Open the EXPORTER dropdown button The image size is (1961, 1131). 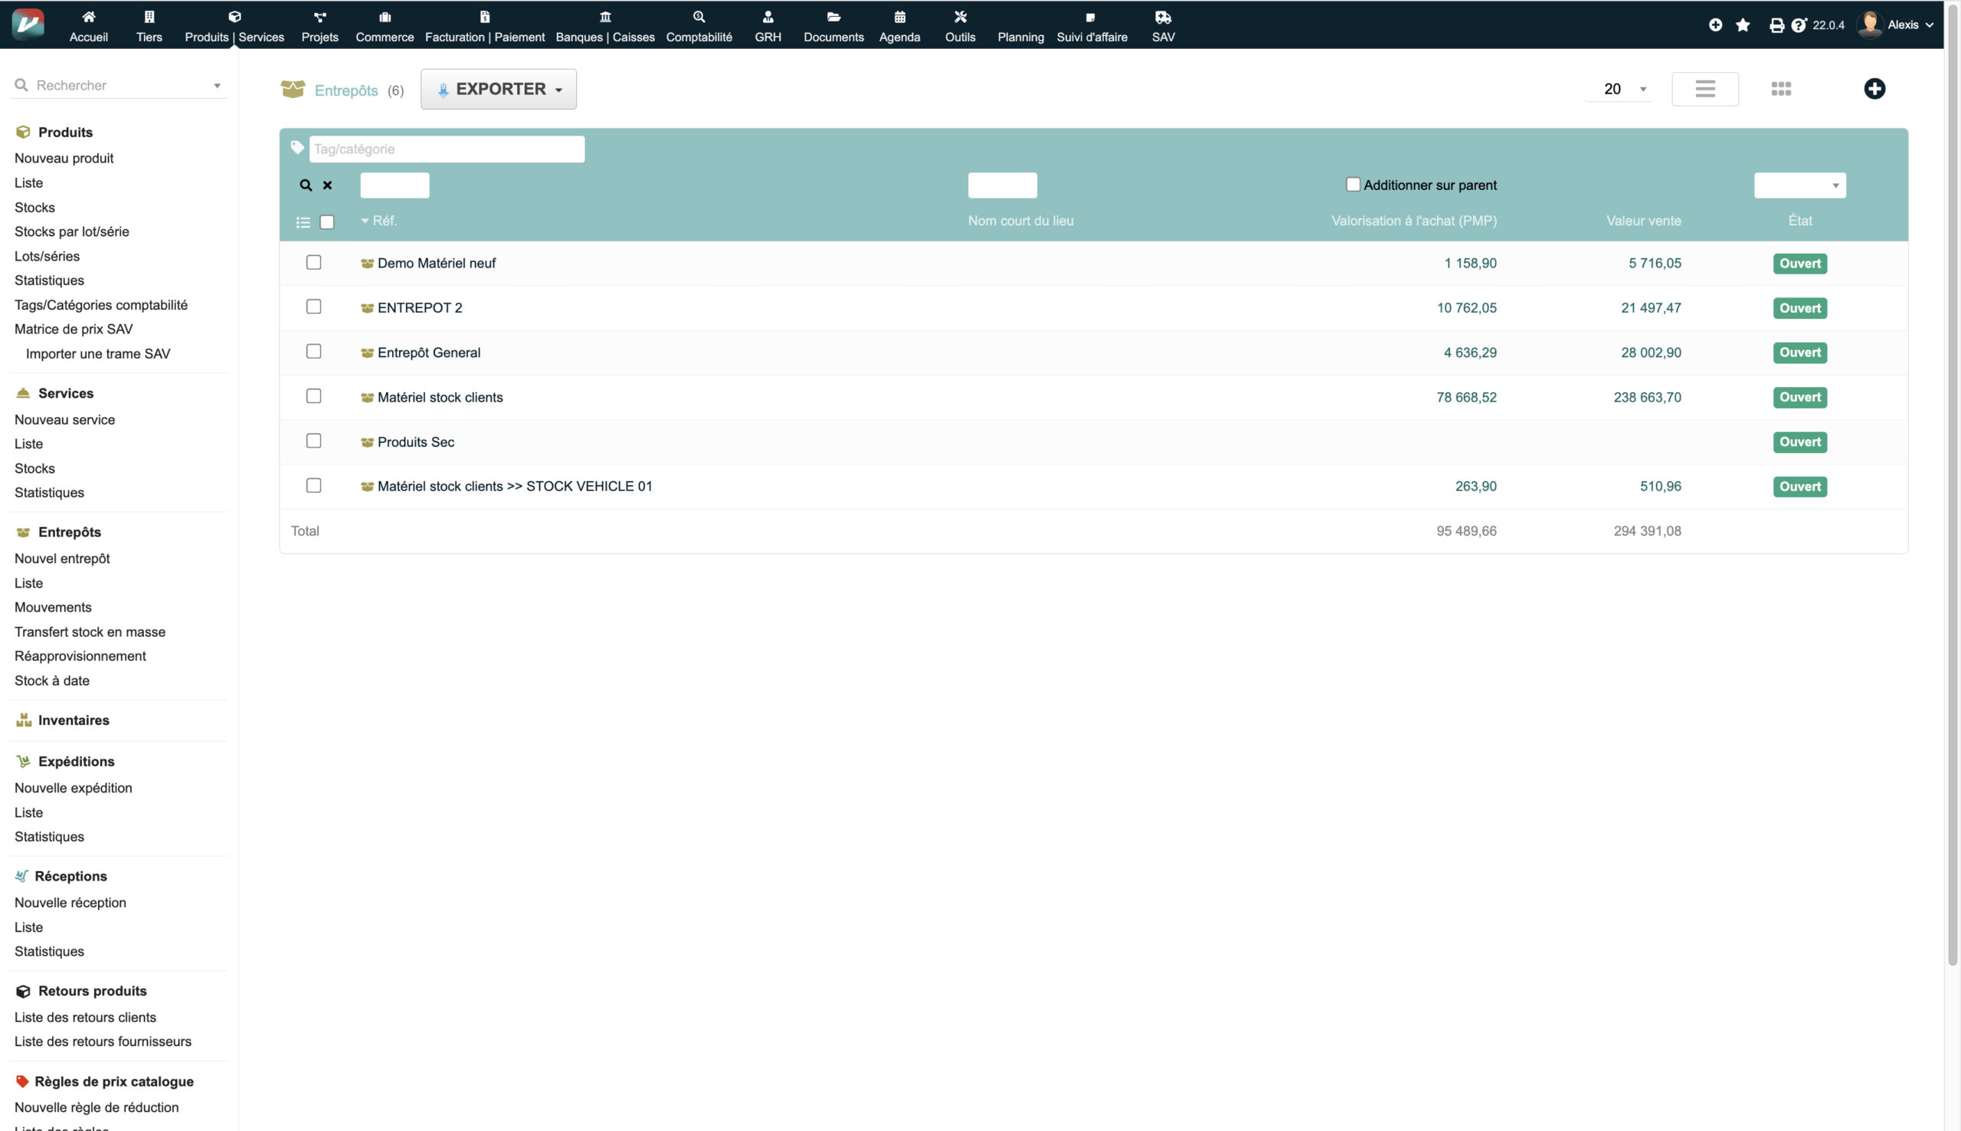tap(499, 90)
